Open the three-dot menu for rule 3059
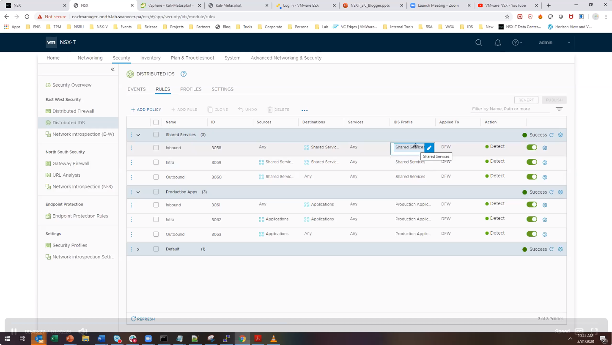612x345 pixels. click(x=132, y=162)
